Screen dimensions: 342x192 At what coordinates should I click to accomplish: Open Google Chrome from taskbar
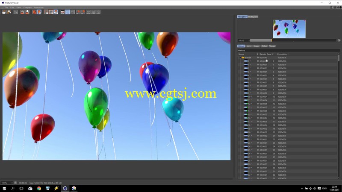click(39, 188)
